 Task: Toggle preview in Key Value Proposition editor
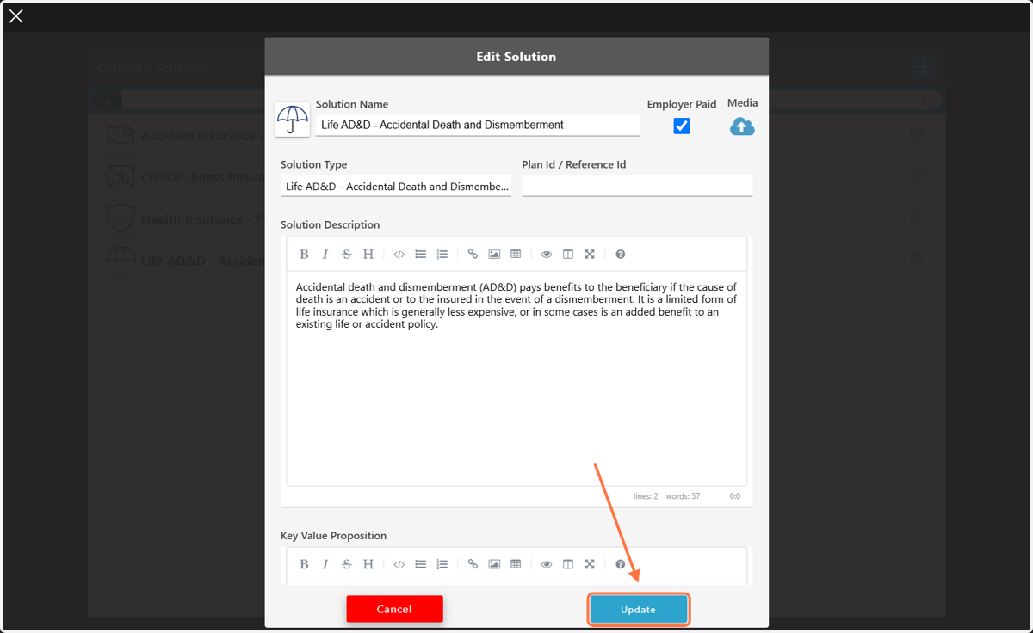[x=547, y=564]
